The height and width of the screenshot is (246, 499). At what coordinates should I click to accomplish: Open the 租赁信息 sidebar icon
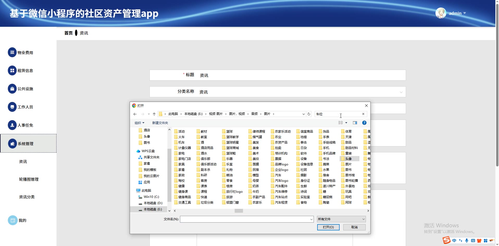12,70
